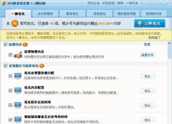Viewport: 172px width, 124px height.
Task: Click 优化 button for 优化程序反应时间
Action: pos(148,105)
